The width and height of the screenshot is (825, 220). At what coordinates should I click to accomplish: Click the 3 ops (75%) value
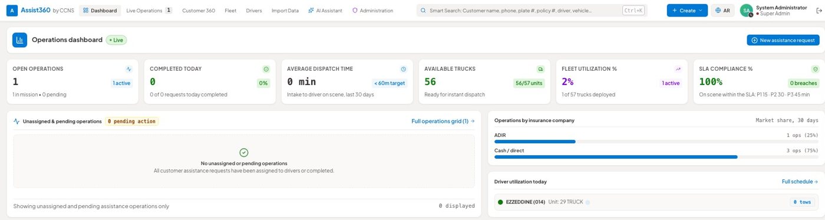pyautogui.click(x=802, y=150)
